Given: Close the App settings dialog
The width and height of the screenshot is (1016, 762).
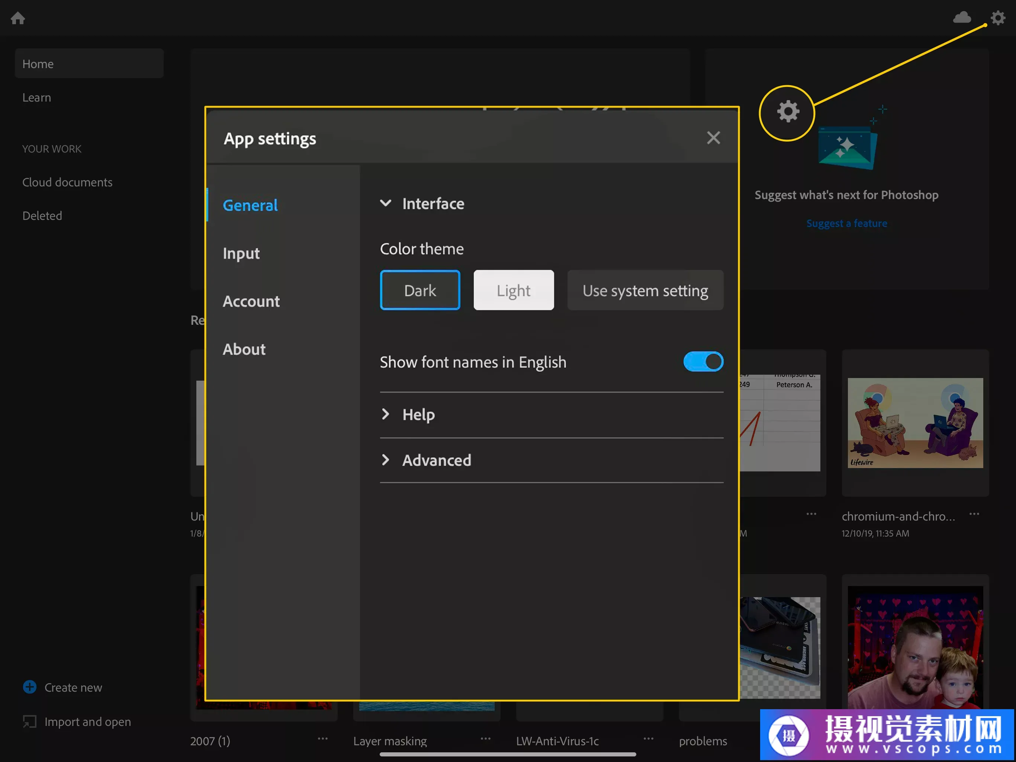Looking at the screenshot, I should pos(713,138).
